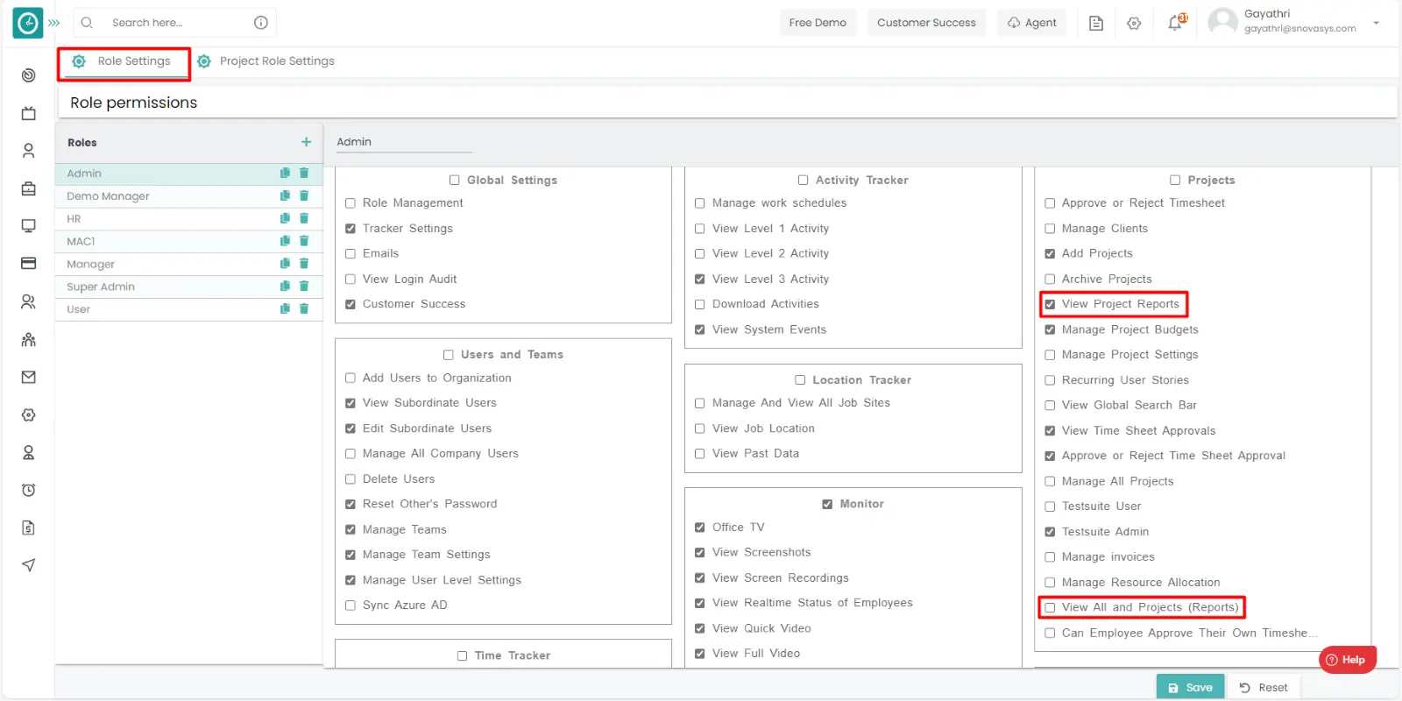The image size is (1402, 701).
Task: Open the monitor icon in left sidebar
Action: point(28,226)
